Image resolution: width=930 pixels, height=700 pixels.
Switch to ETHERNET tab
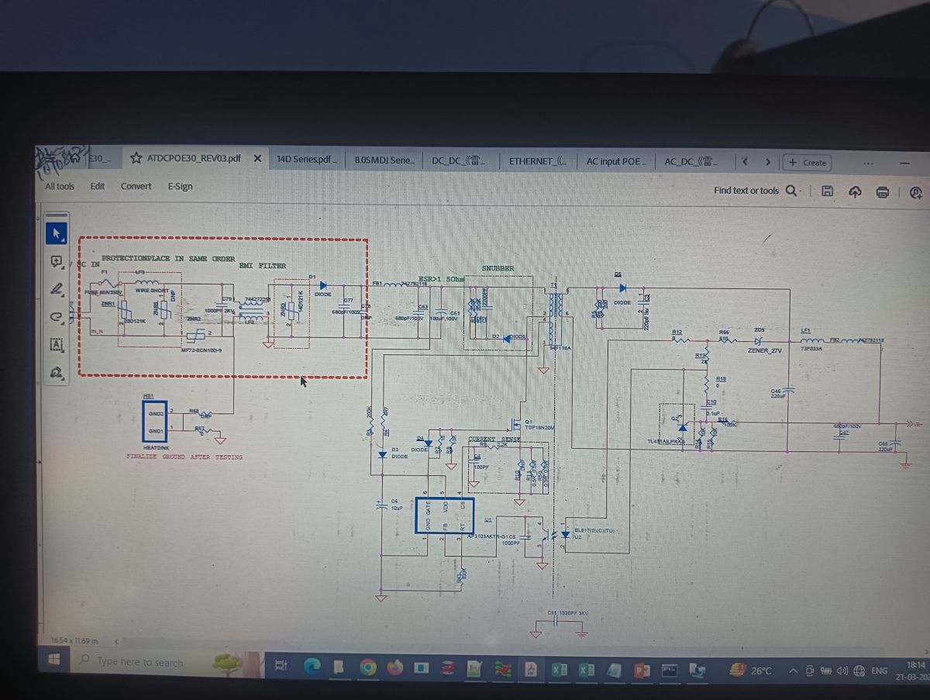tap(538, 161)
